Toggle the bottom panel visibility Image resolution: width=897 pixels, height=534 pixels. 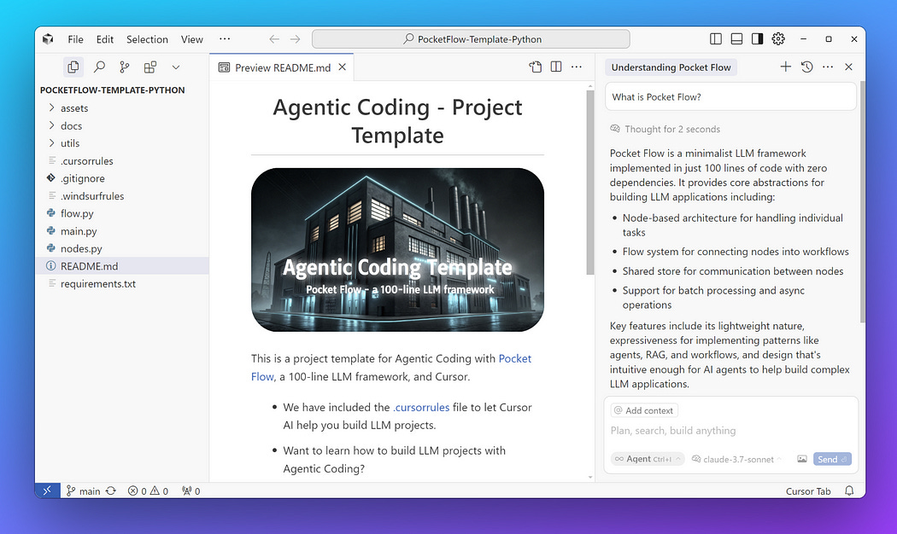pos(736,38)
